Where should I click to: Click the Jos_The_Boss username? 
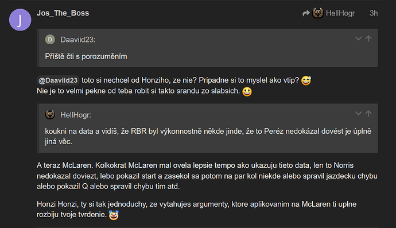pyautogui.click(x=63, y=13)
